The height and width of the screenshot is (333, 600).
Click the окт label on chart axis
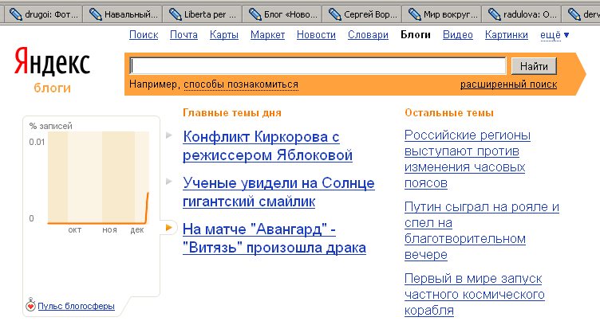[x=75, y=230]
